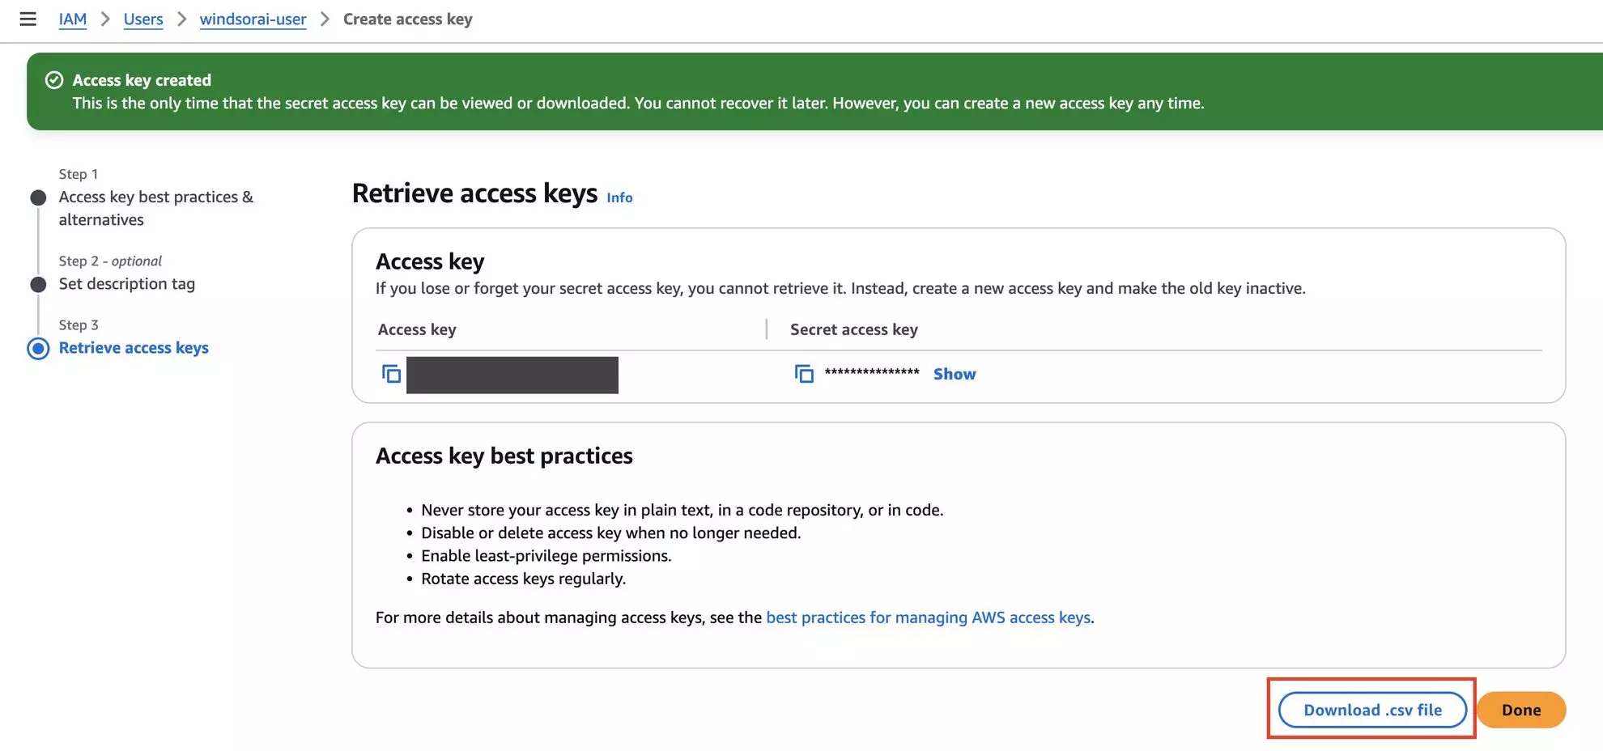Click the redacted access key value
Image resolution: width=1603 pixels, height=751 pixels.
(512, 375)
